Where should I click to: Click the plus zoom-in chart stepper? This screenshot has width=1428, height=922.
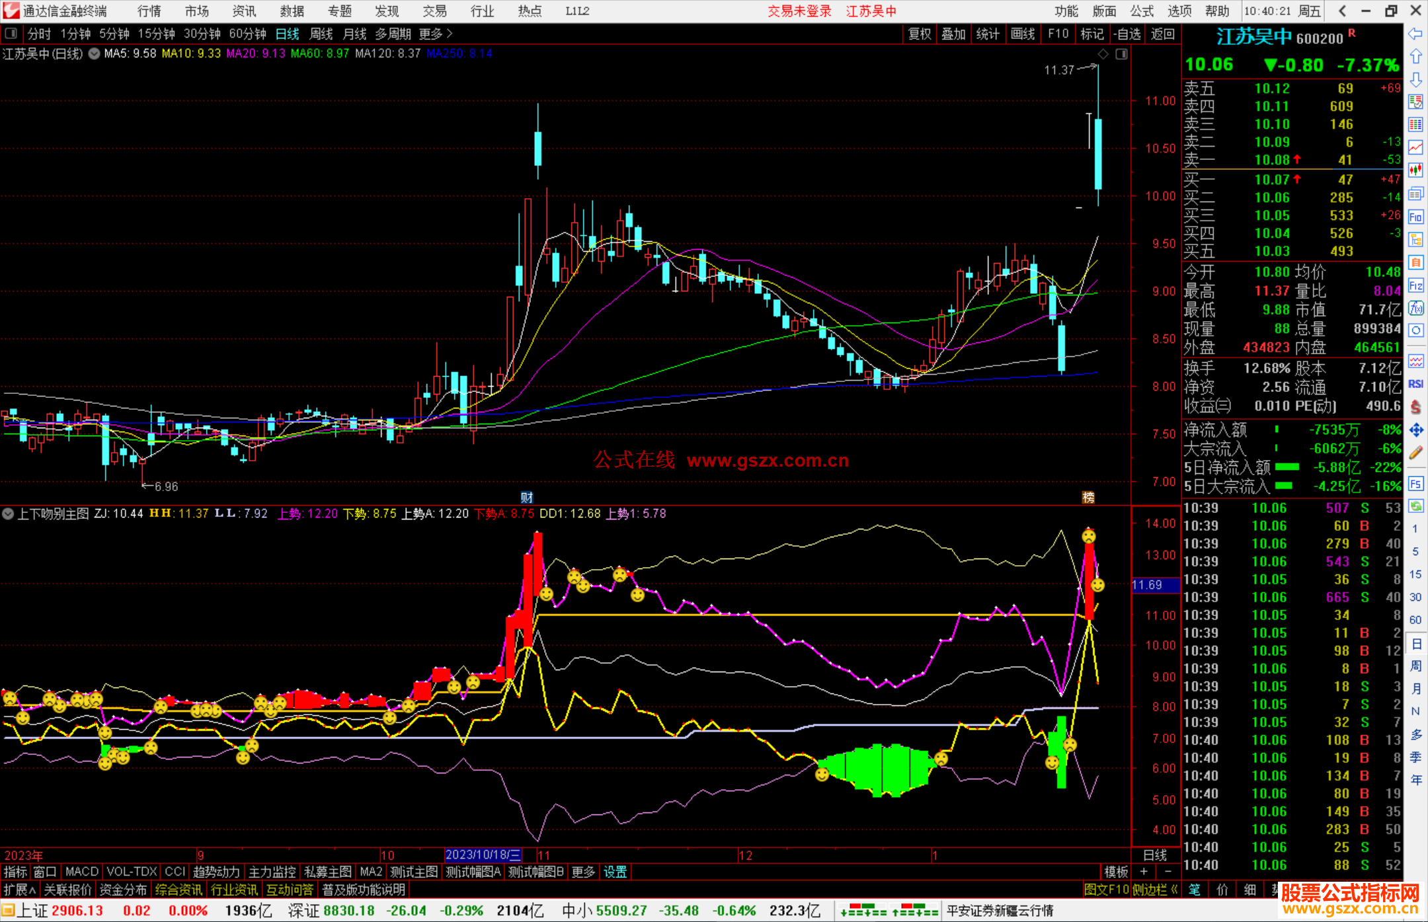tap(1144, 872)
